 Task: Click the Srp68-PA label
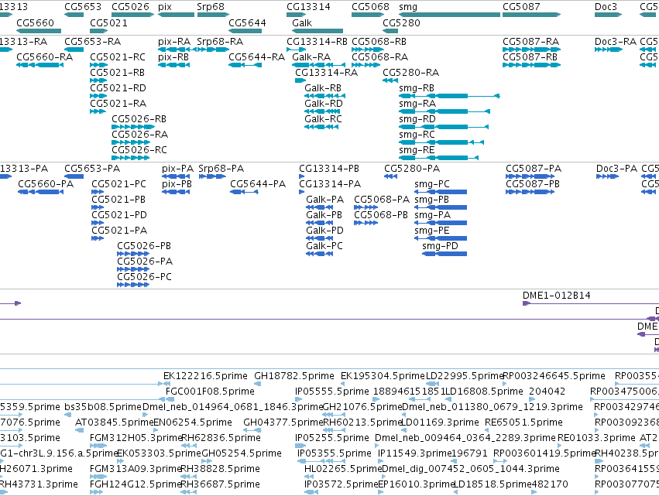click(x=221, y=169)
